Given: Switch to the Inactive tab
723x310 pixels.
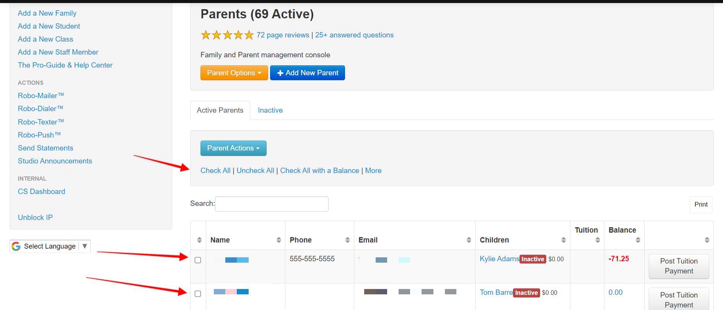Looking at the screenshot, I should pyautogui.click(x=270, y=110).
